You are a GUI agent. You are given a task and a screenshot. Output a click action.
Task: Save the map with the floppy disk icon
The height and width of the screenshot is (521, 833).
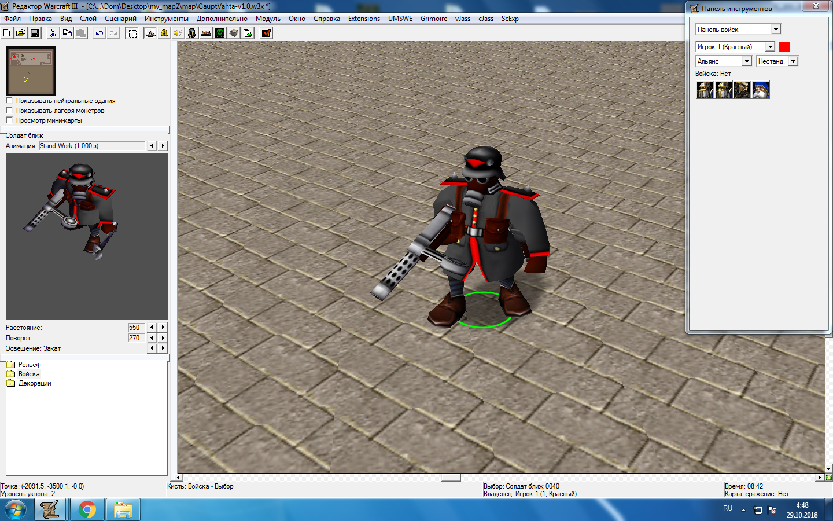point(35,33)
